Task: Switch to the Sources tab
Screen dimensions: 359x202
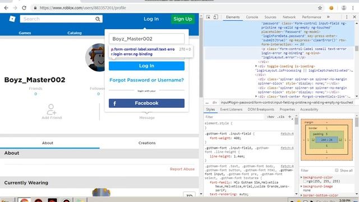Action: pyautogui.click(x=270, y=17)
